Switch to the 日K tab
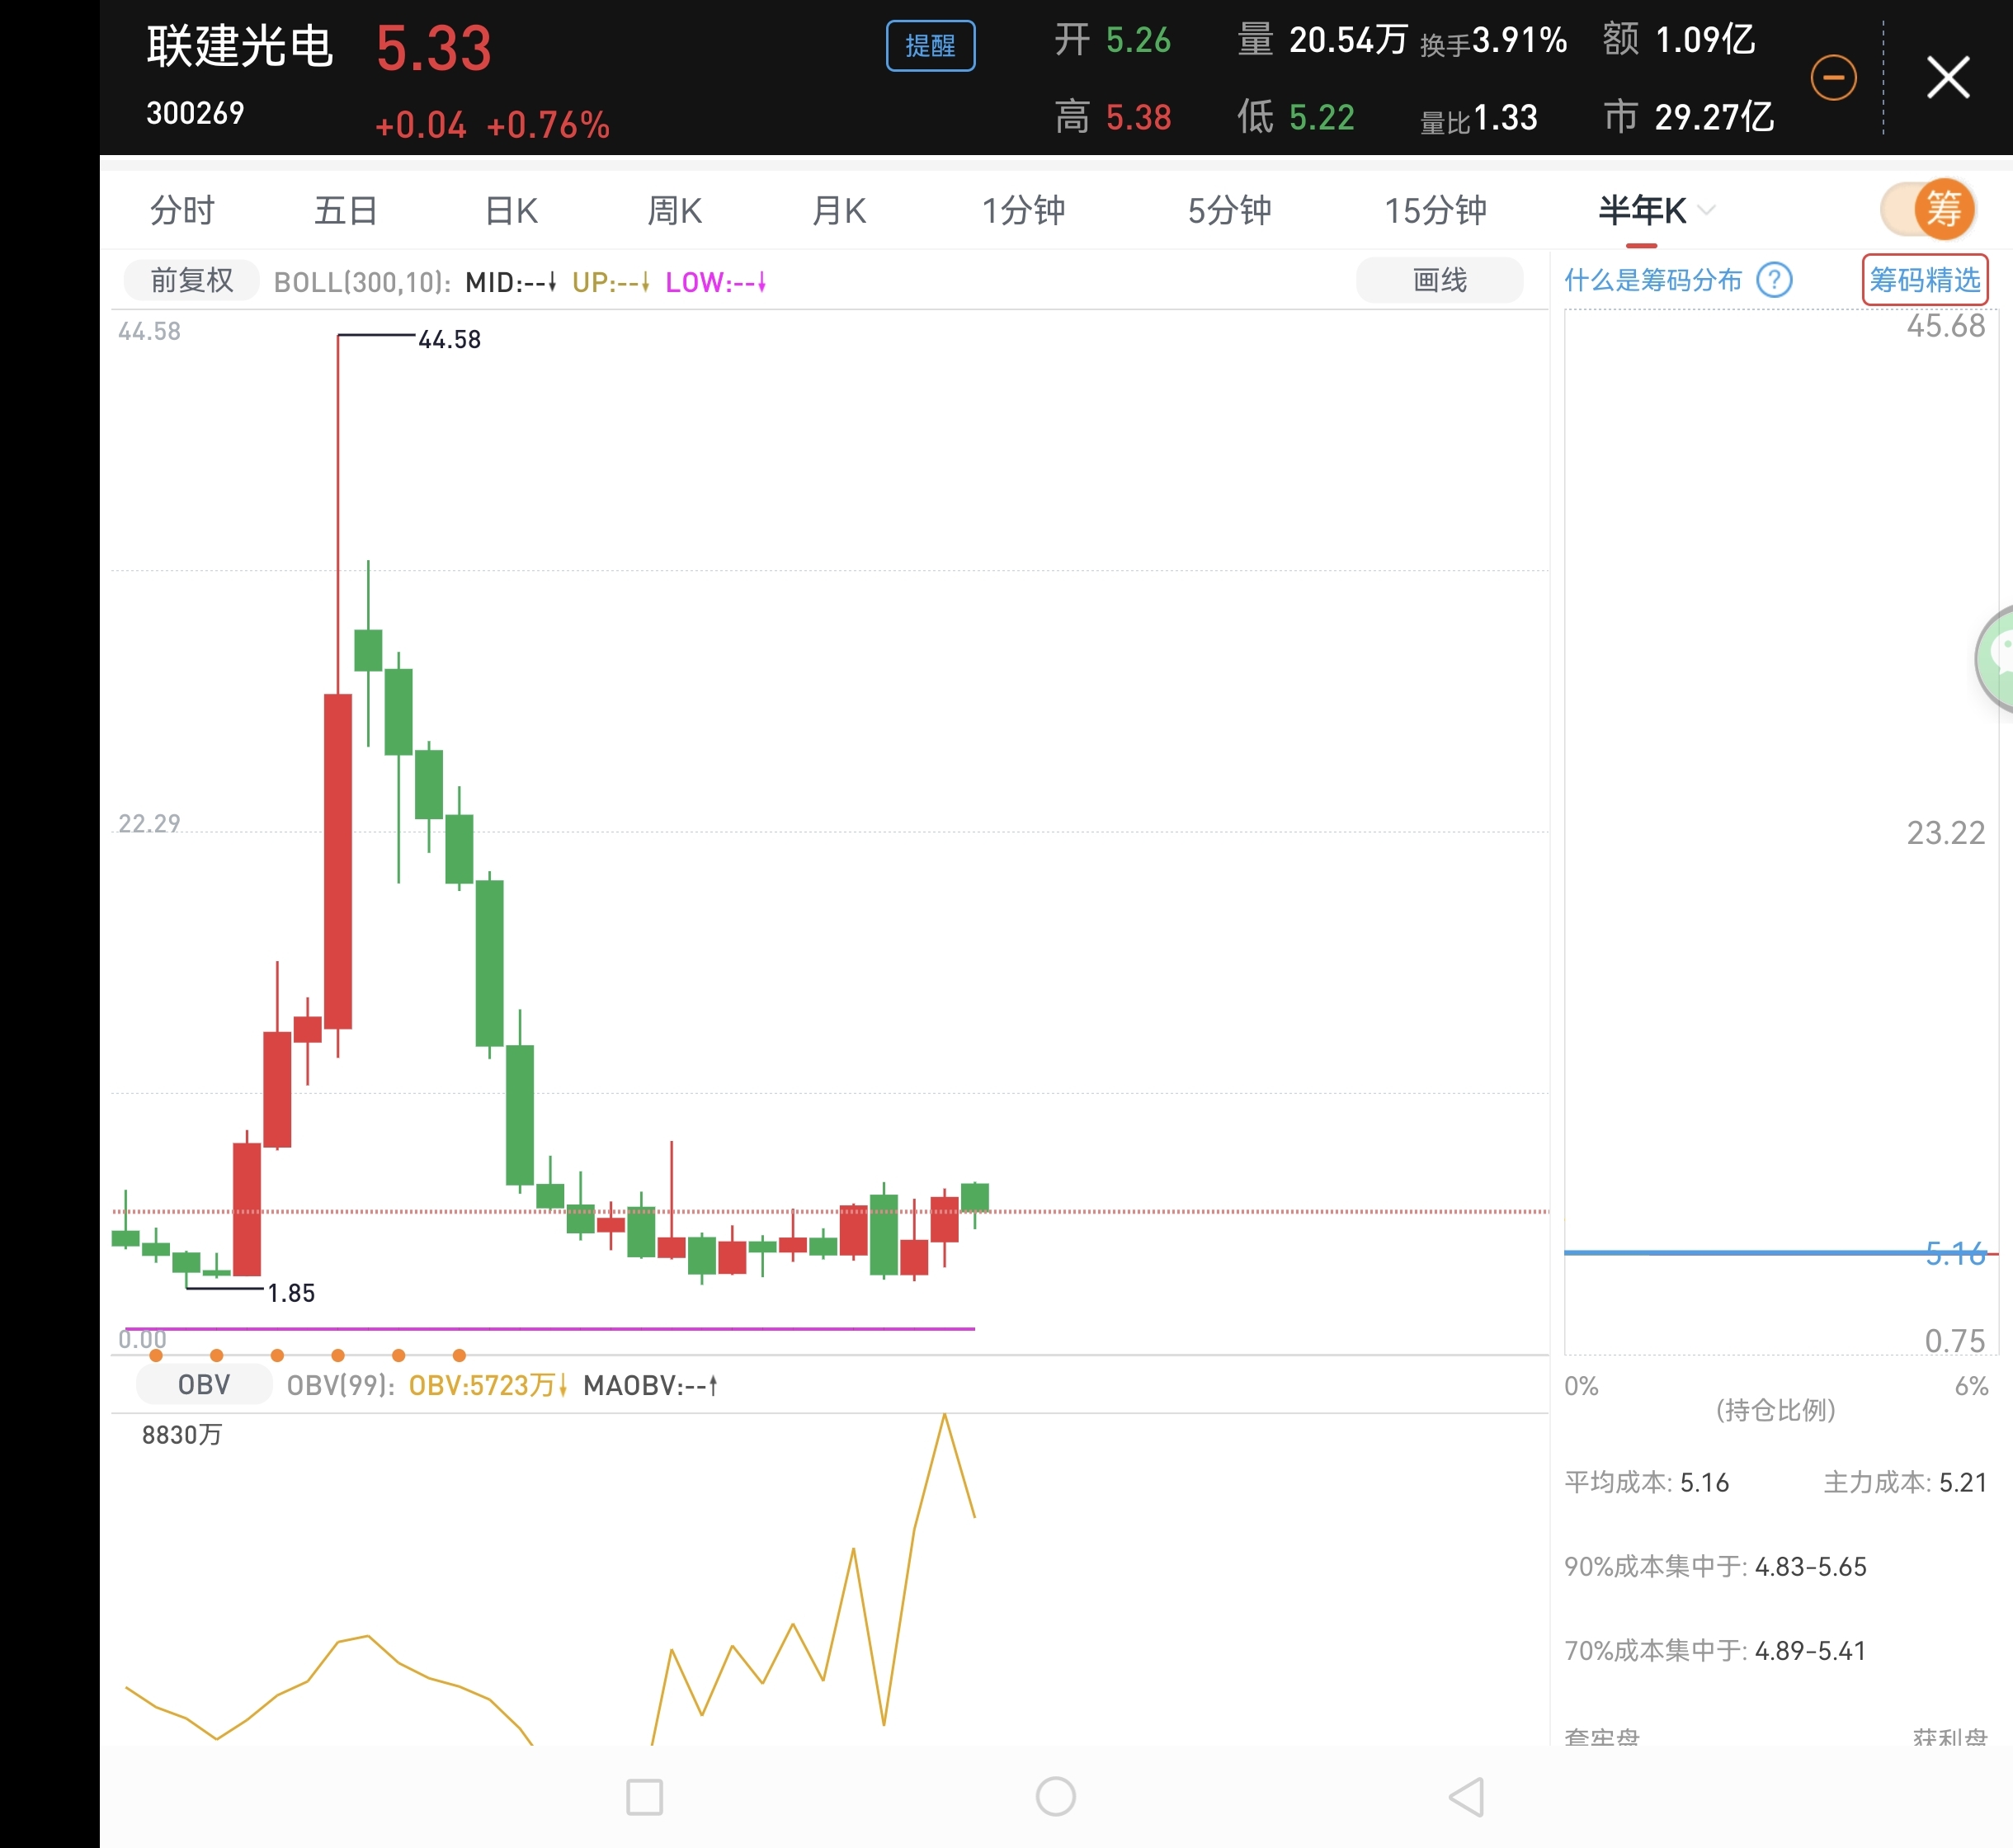Viewport: 2013px width, 1848px height. coord(511,211)
